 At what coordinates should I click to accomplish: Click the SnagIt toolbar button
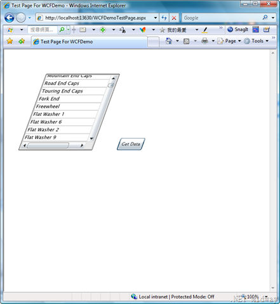(x=237, y=30)
